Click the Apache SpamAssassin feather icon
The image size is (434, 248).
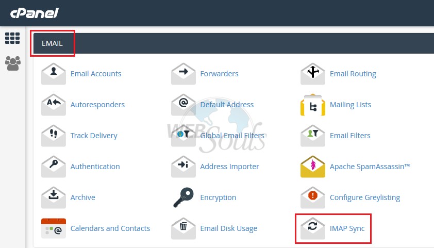(x=313, y=167)
